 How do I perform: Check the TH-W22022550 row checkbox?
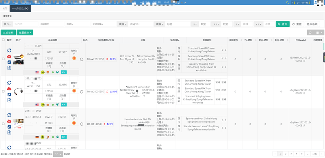point(3,59)
